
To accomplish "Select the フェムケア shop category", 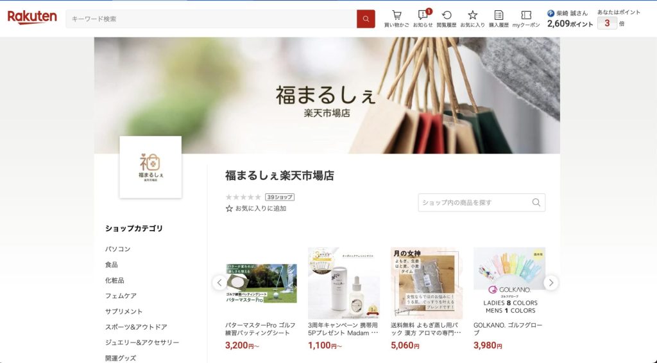I will click(x=121, y=296).
